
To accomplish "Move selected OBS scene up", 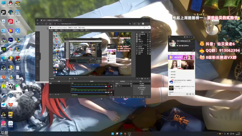I will point(56,94).
